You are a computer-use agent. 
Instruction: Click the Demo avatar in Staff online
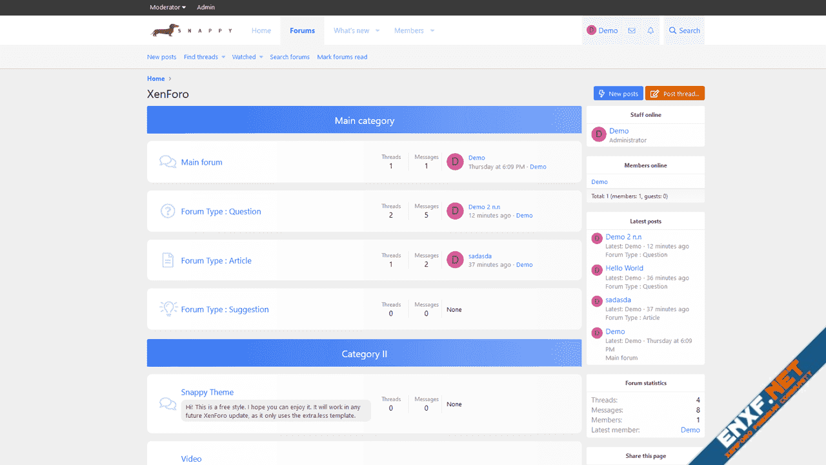coord(599,134)
